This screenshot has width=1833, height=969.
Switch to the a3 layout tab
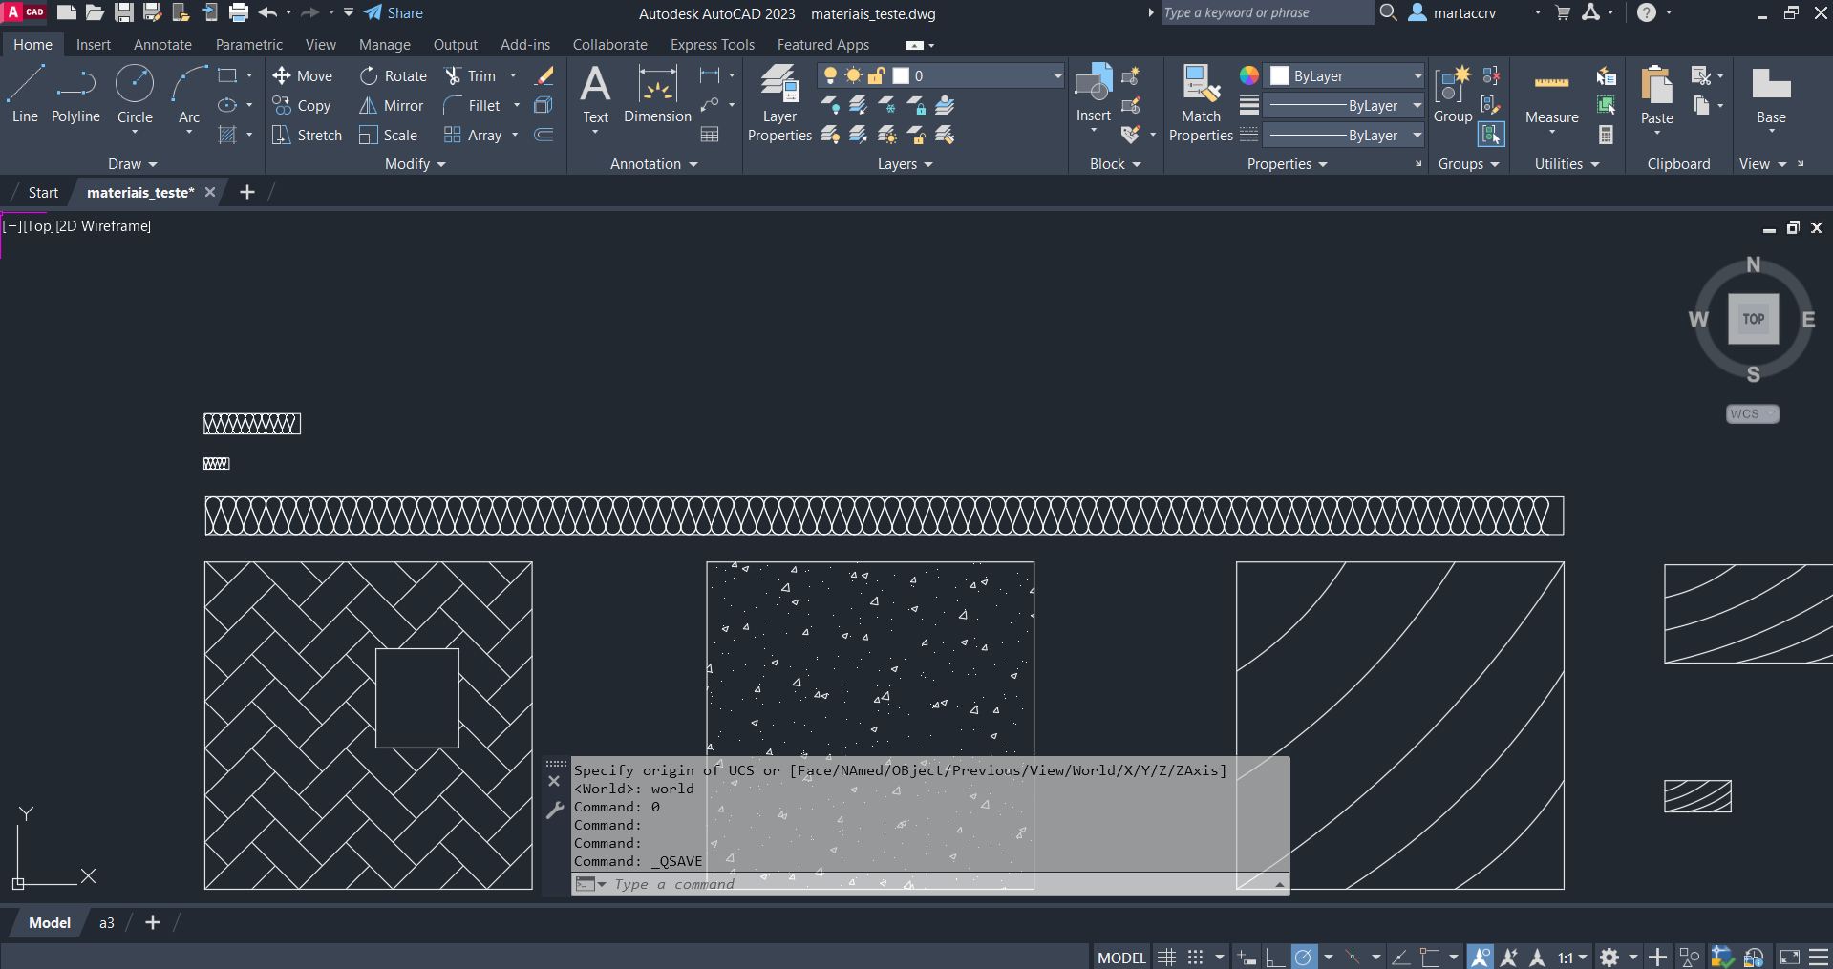coord(107,923)
